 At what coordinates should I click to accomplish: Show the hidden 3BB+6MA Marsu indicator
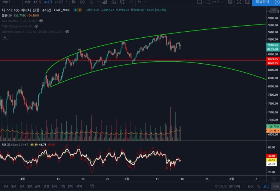tap(67, 32)
